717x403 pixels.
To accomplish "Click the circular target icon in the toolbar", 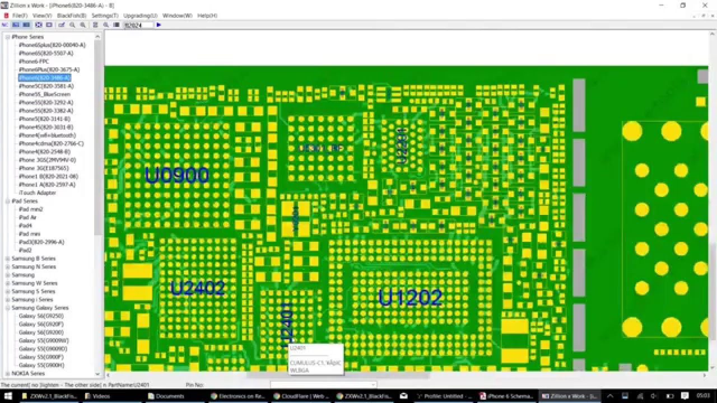I will pos(39,25).
